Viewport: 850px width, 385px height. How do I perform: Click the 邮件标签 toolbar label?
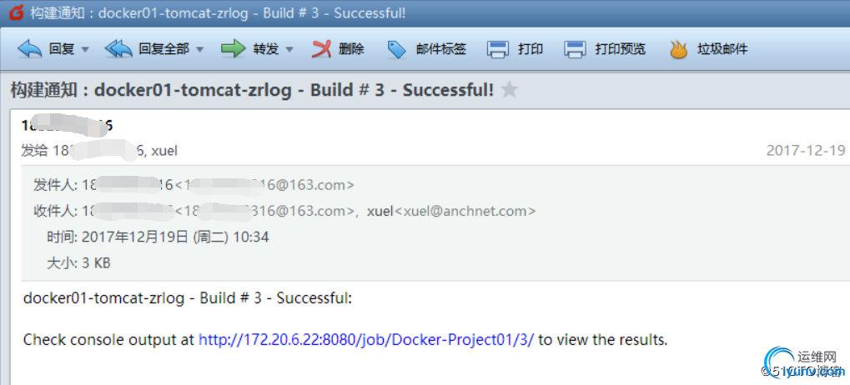point(441,49)
